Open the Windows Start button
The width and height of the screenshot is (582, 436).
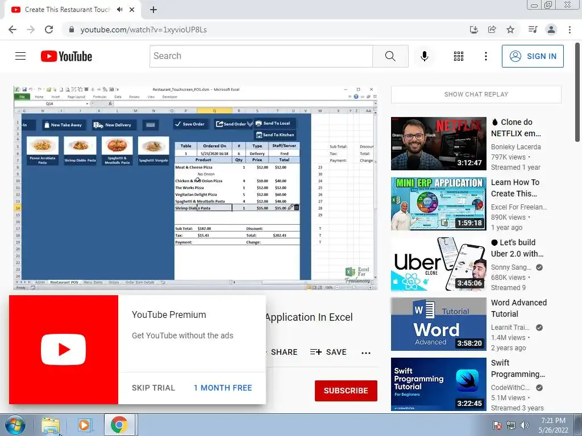click(15, 425)
